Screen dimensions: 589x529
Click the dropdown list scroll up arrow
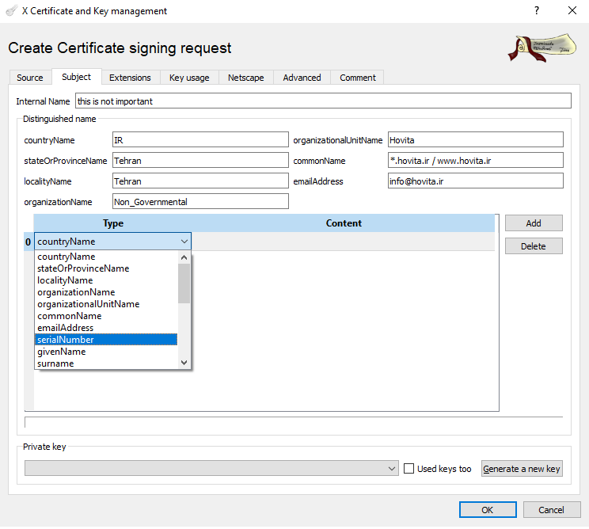[x=184, y=257]
